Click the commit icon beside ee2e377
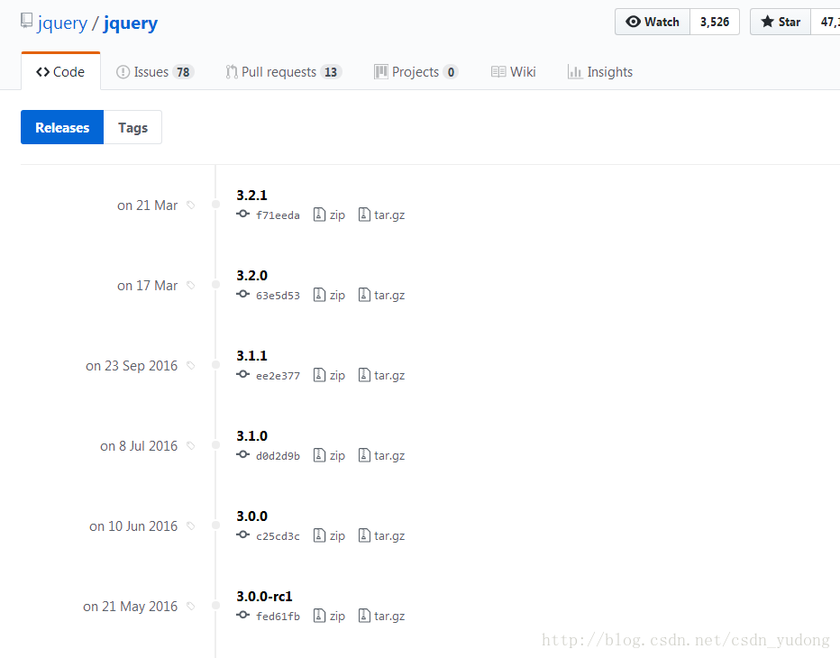The height and width of the screenshot is (658, 840). pyautogui.click(x=242, y=374)
